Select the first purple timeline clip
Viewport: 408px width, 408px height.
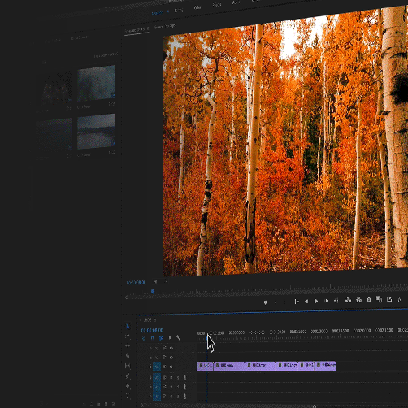click(x=205, y=366)
